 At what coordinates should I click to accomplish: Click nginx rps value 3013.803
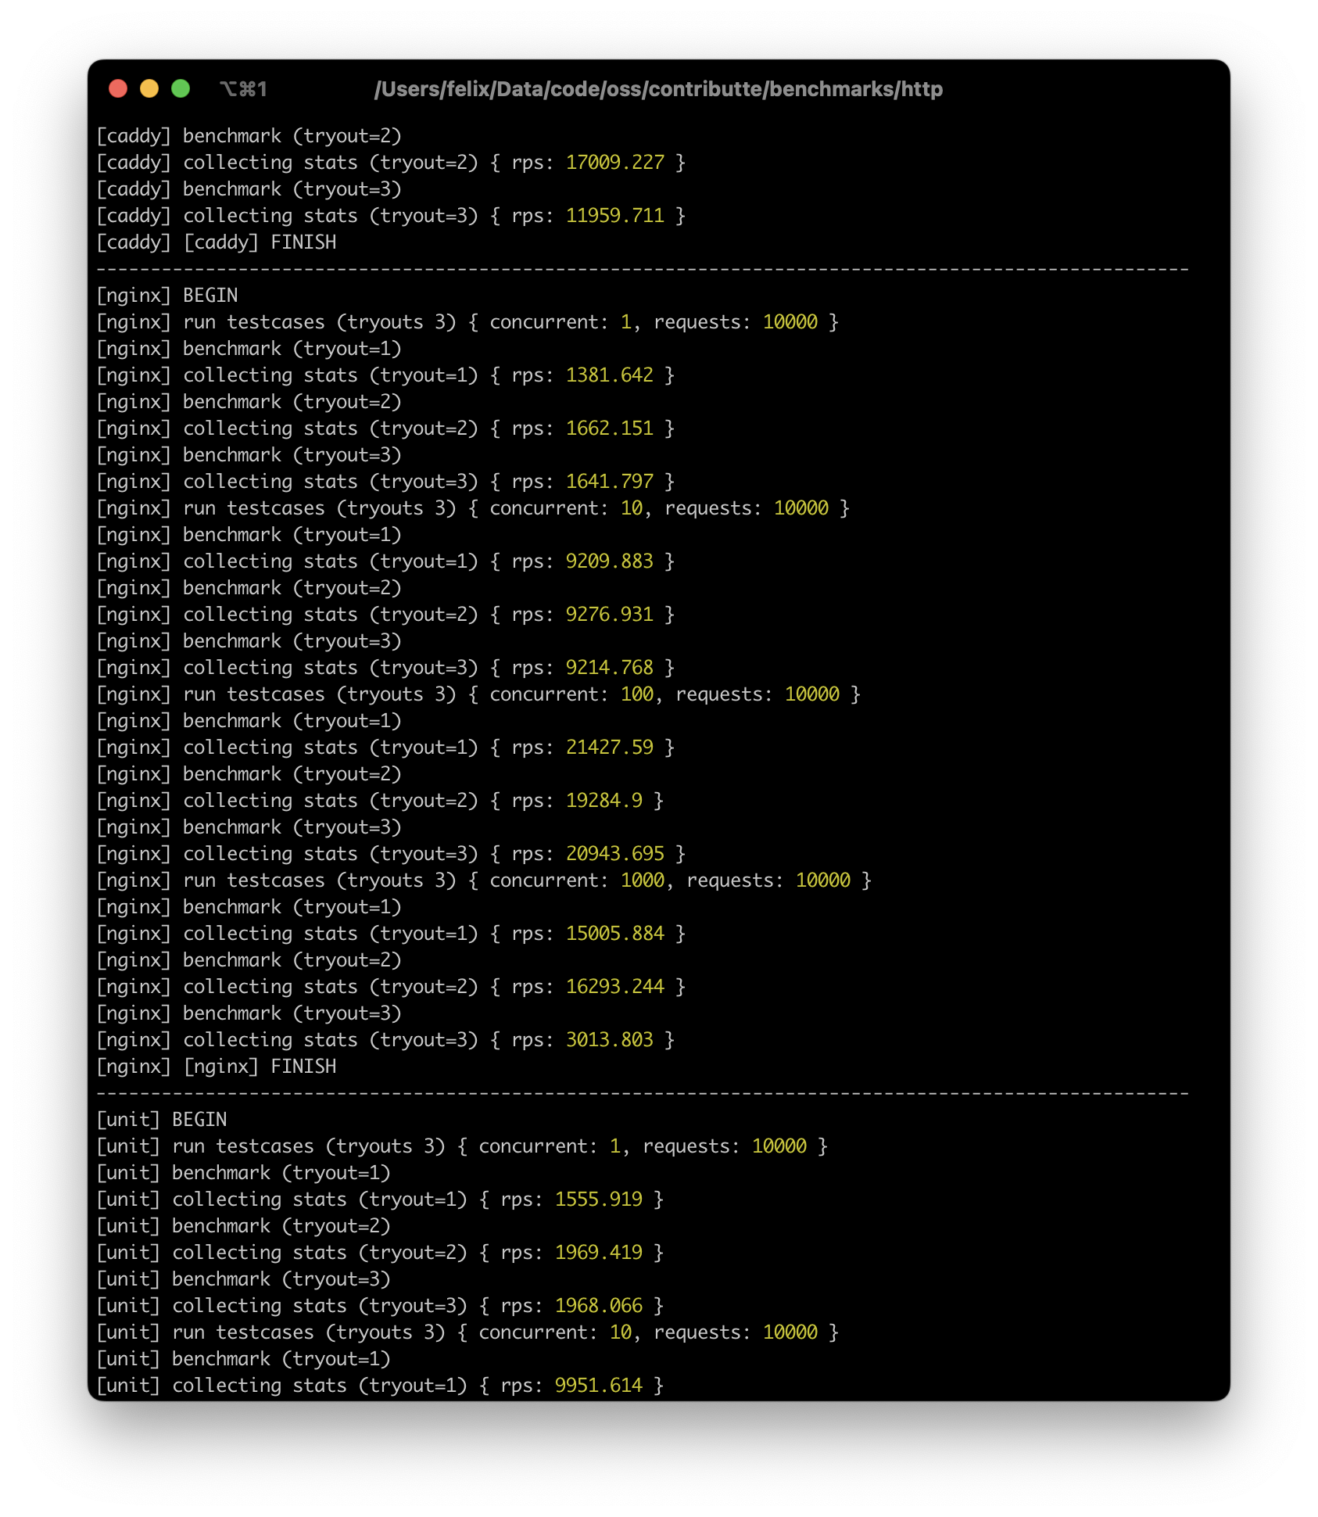click(609, 1040)
